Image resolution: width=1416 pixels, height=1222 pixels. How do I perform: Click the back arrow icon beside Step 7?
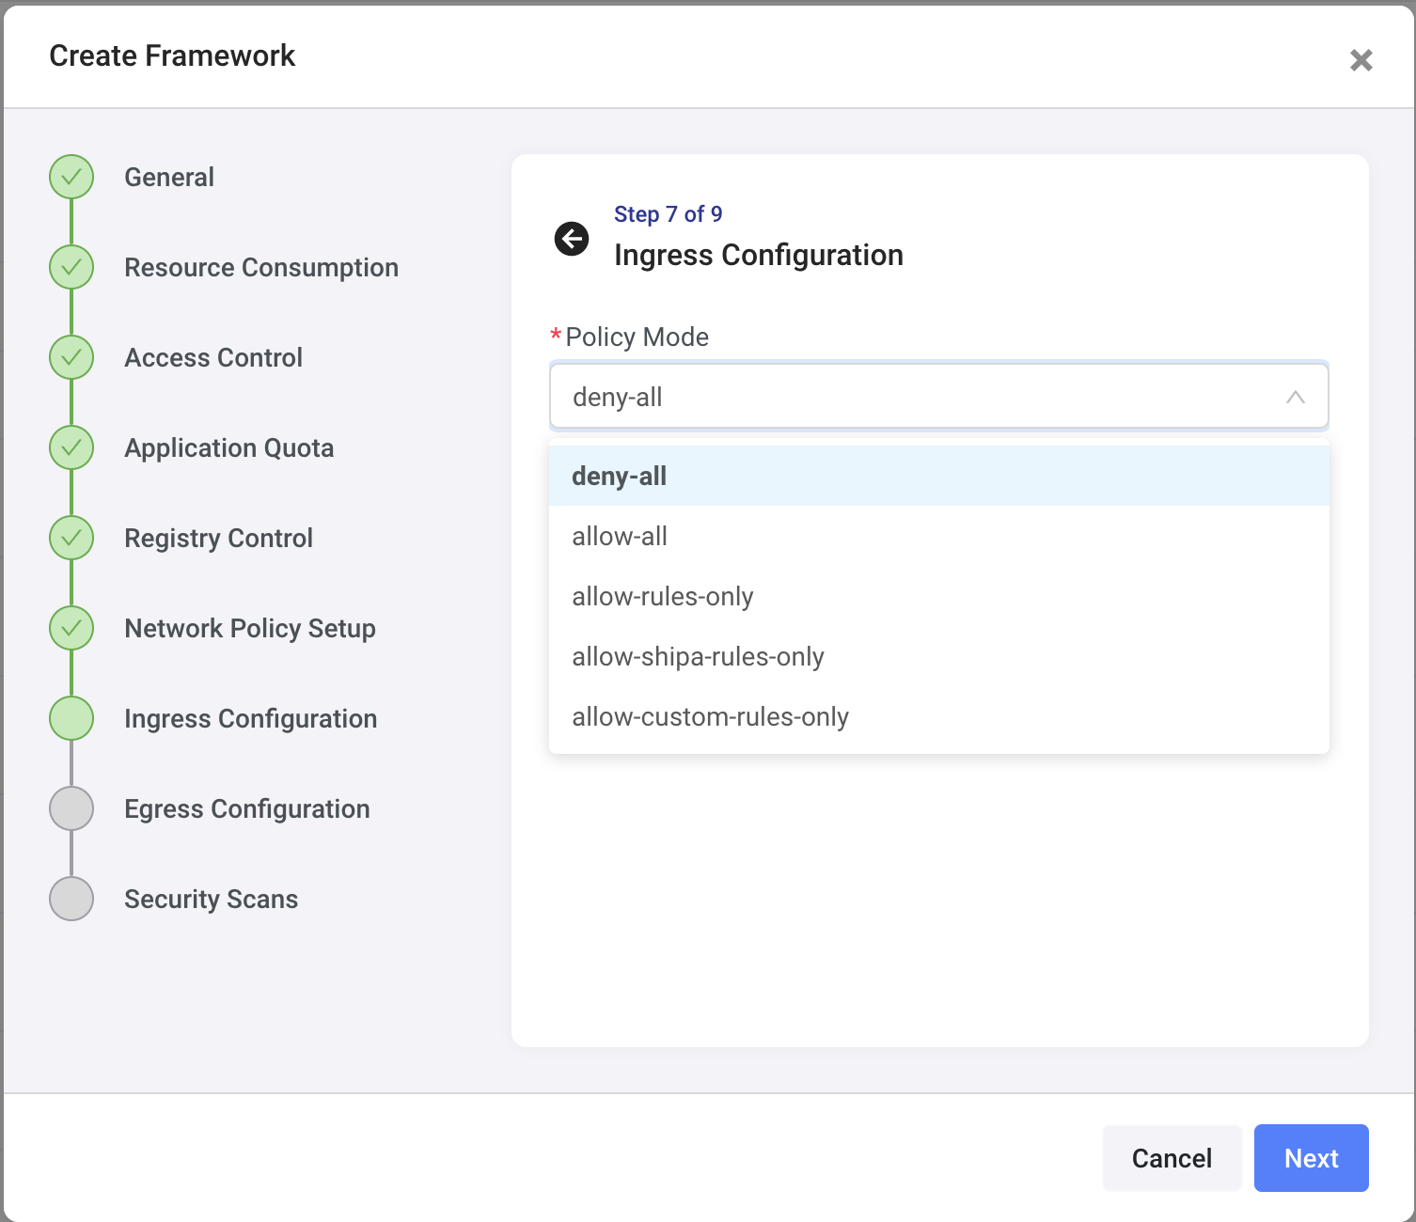pyautogui.click(x=572, y=239)
